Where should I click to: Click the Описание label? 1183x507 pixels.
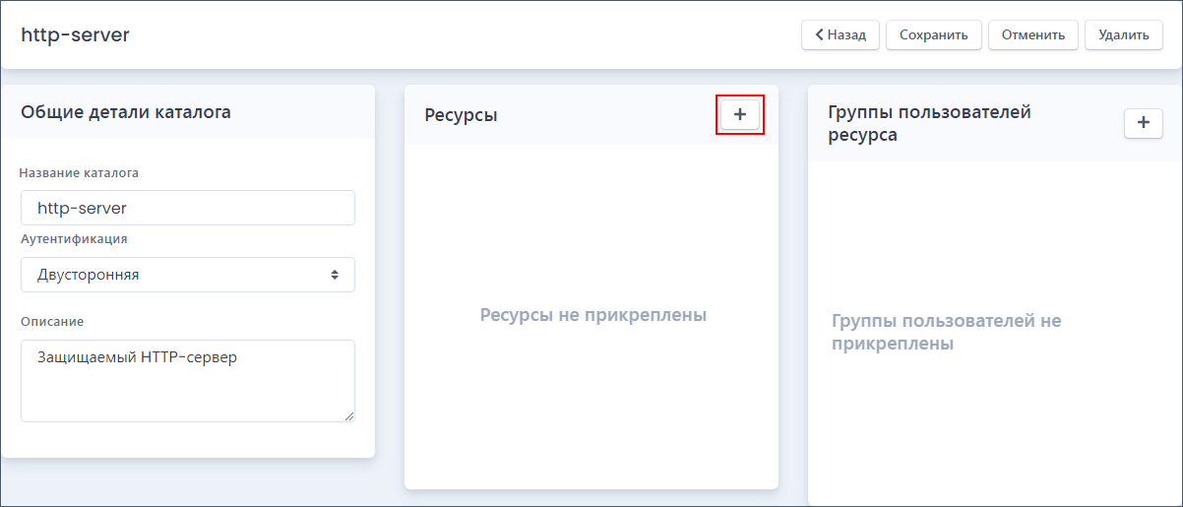point(51,321)
